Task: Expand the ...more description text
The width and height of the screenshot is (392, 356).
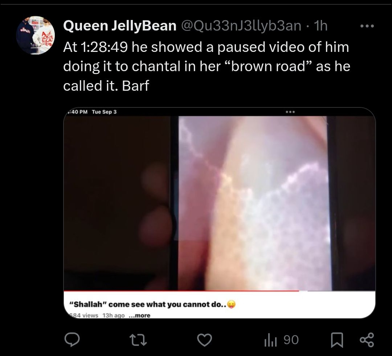Action: 139,315
